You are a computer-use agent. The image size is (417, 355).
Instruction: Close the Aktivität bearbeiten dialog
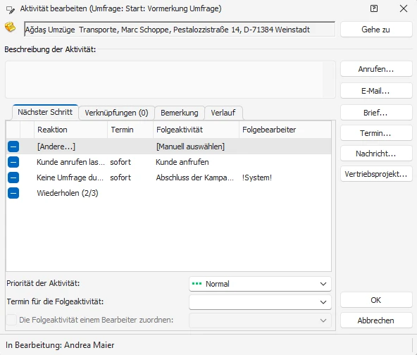[404, 8]
